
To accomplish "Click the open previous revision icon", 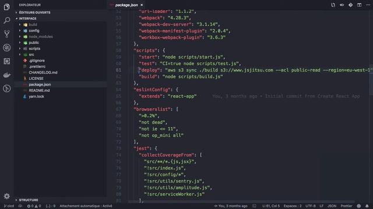I will pos(342,5).
